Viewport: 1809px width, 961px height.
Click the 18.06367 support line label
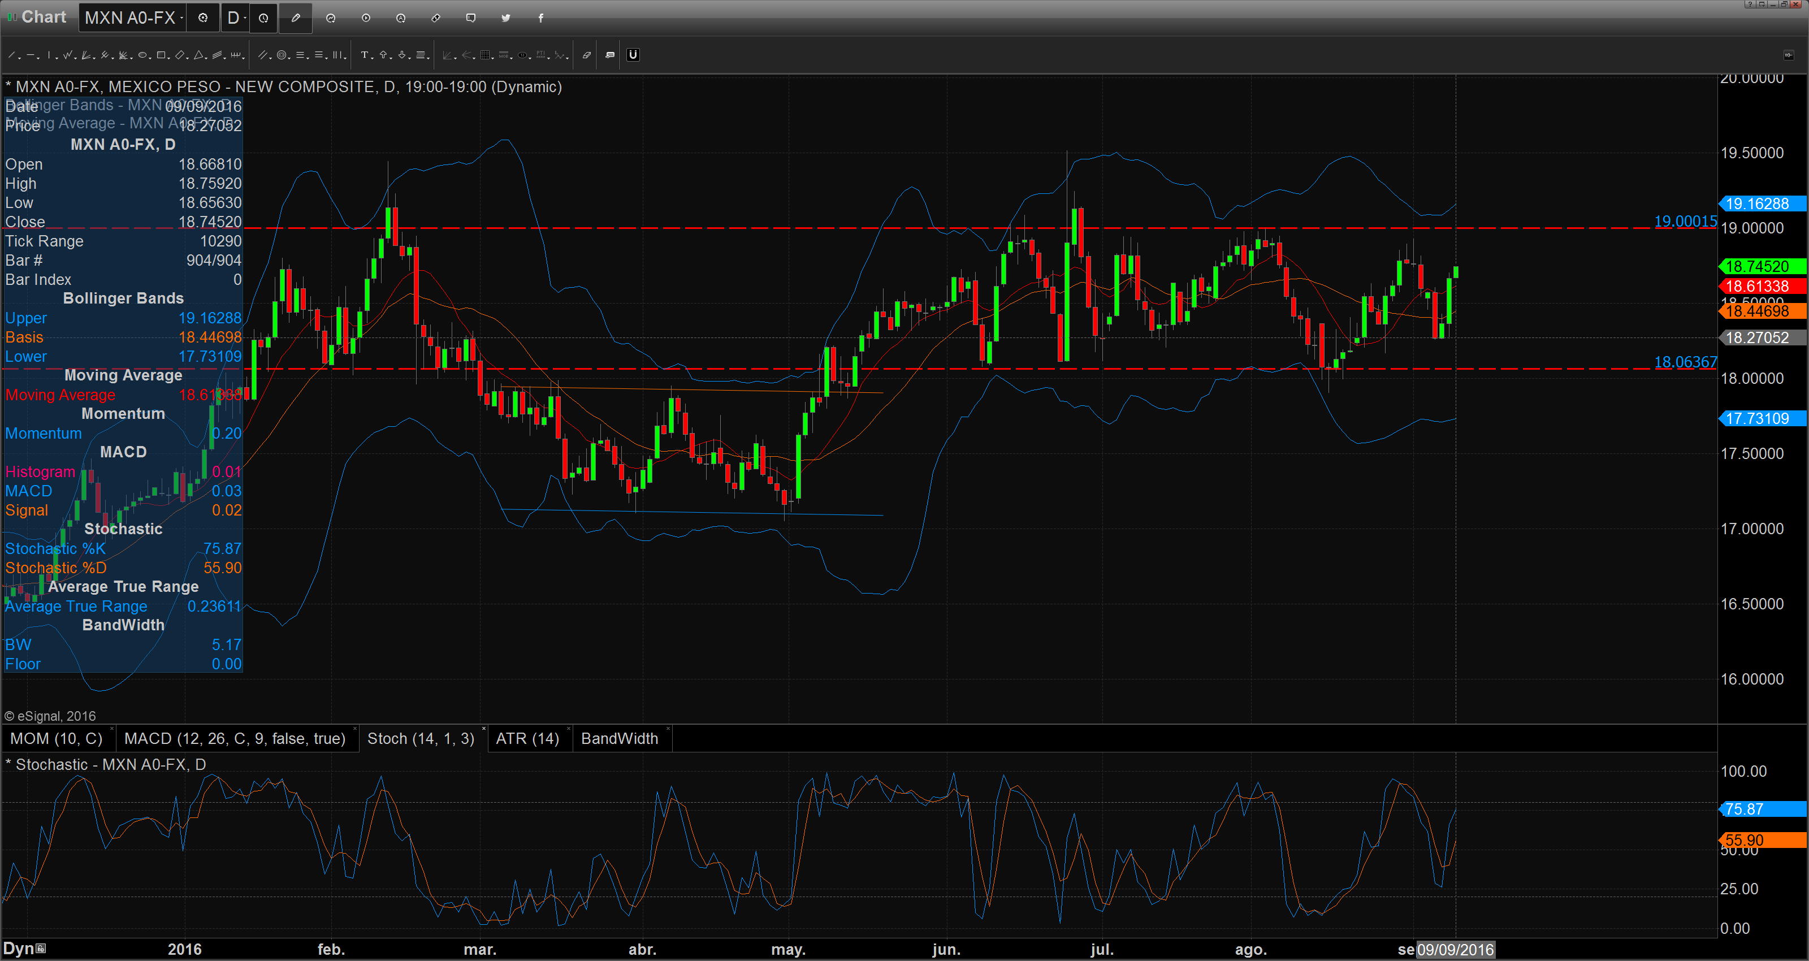click(x=1685, y=362)
